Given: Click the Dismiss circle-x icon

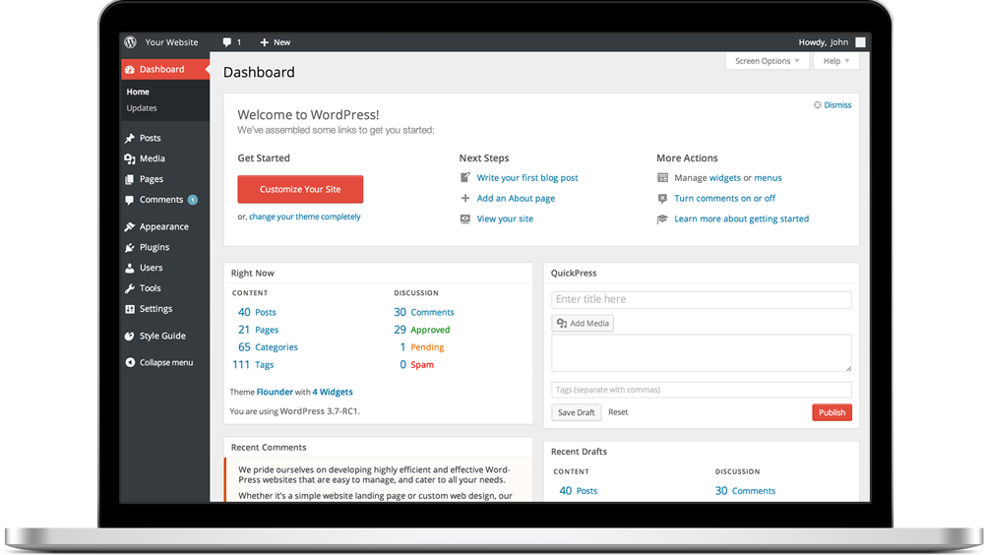Looking at the screenshot, I should click(818, 105).
